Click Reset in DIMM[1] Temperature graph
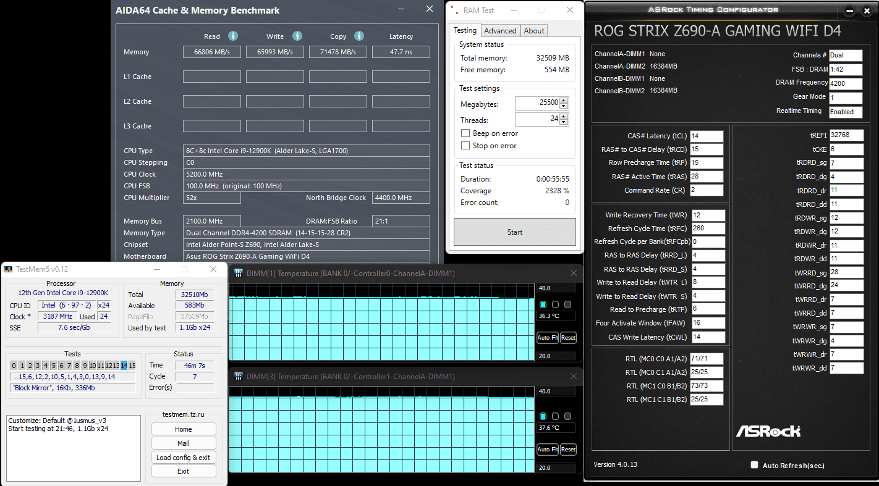Screen dimensions: 879x486 click(568, 338)
